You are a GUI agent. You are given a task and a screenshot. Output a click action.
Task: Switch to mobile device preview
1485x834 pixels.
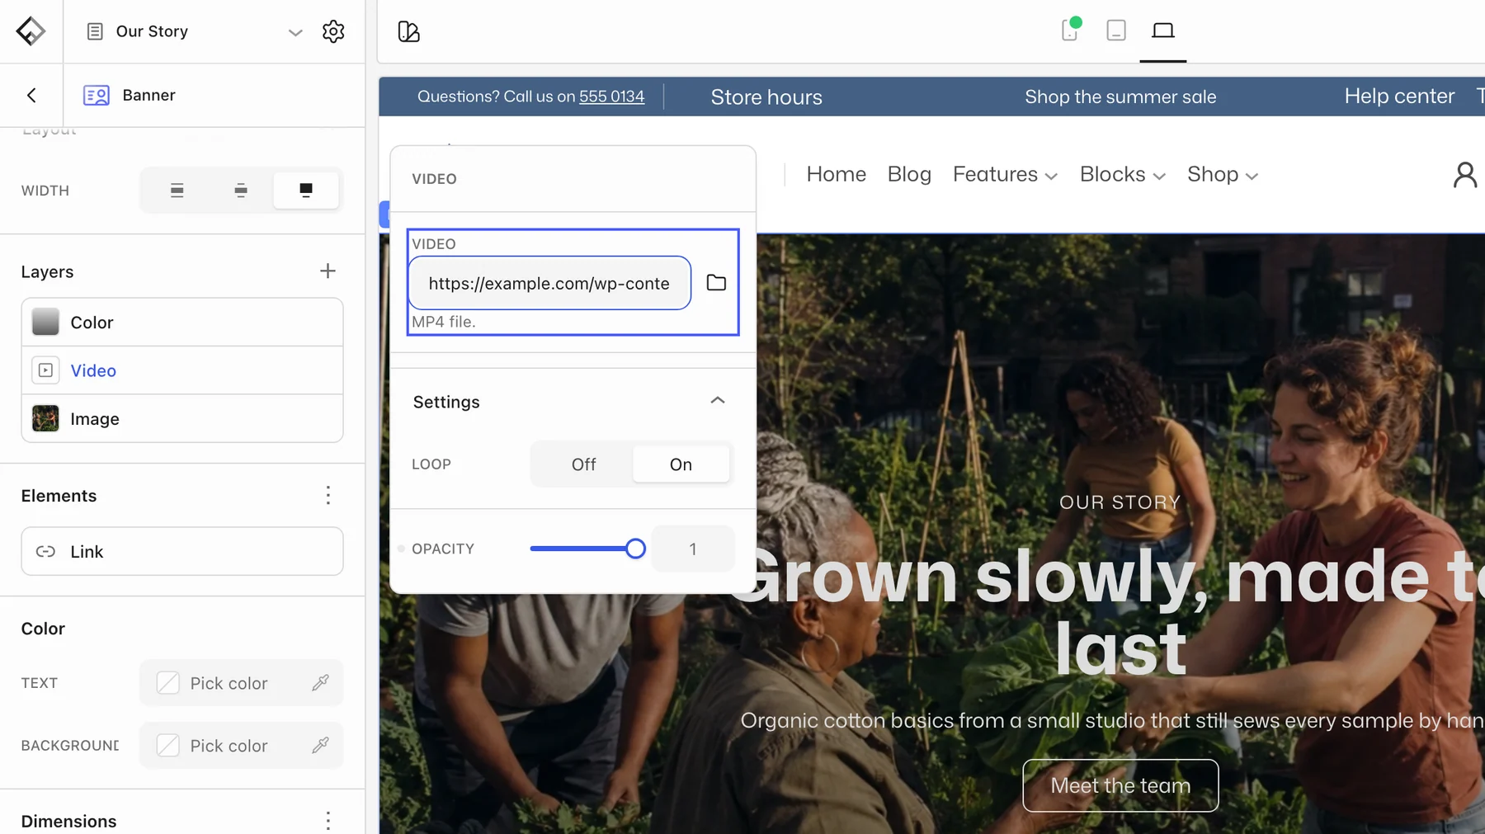tap(1070, 31)
